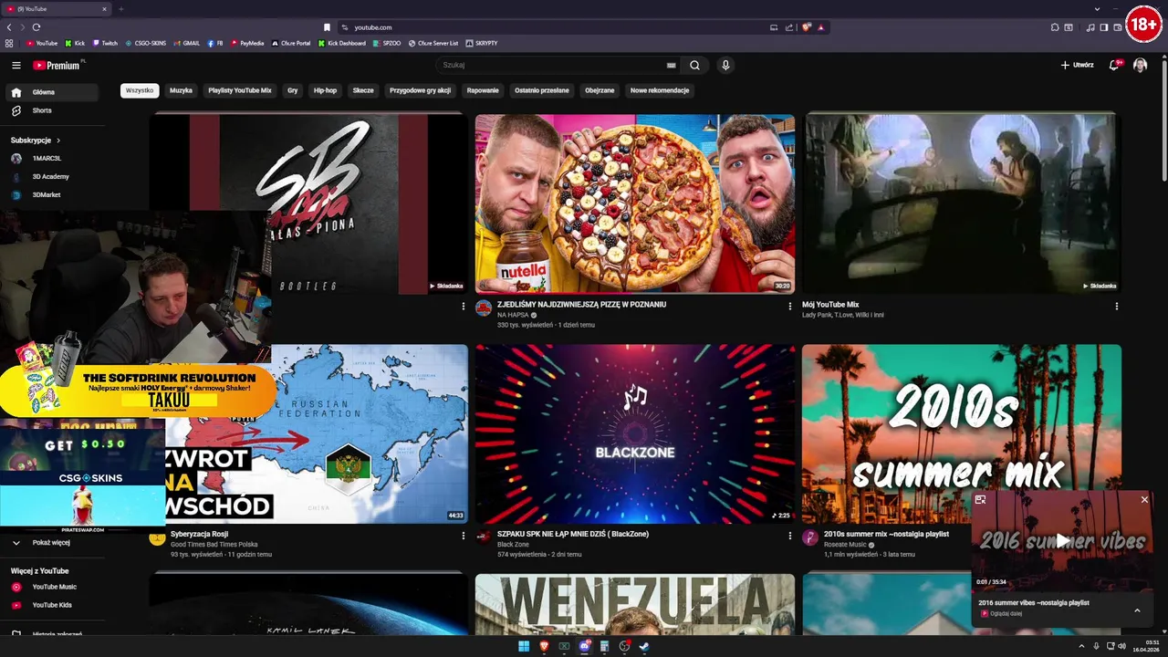
Task: Click the YouTube Premium logo
Action: (57, 65)
